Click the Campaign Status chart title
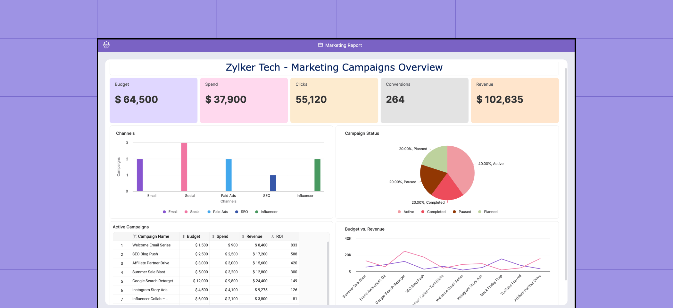 [362, 133]
